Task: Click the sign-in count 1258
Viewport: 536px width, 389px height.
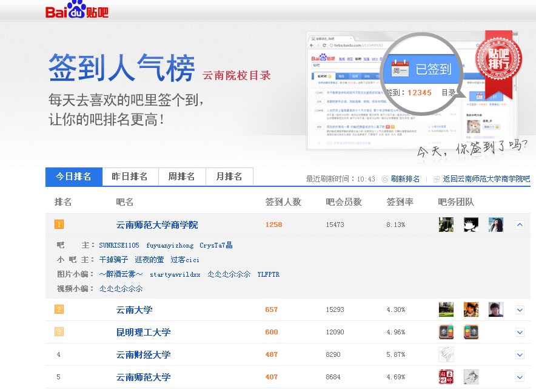Action: click(274, 225)
